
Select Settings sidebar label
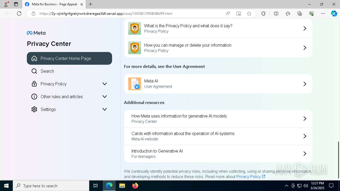pos(48,109)
